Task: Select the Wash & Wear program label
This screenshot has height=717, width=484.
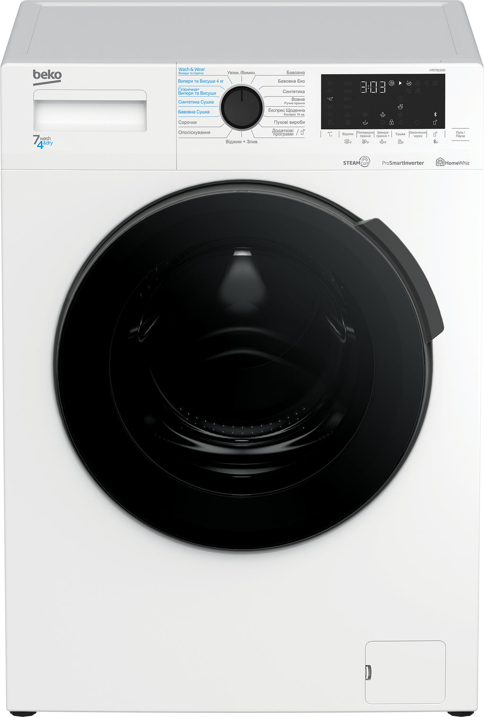Action: (191, 71)
